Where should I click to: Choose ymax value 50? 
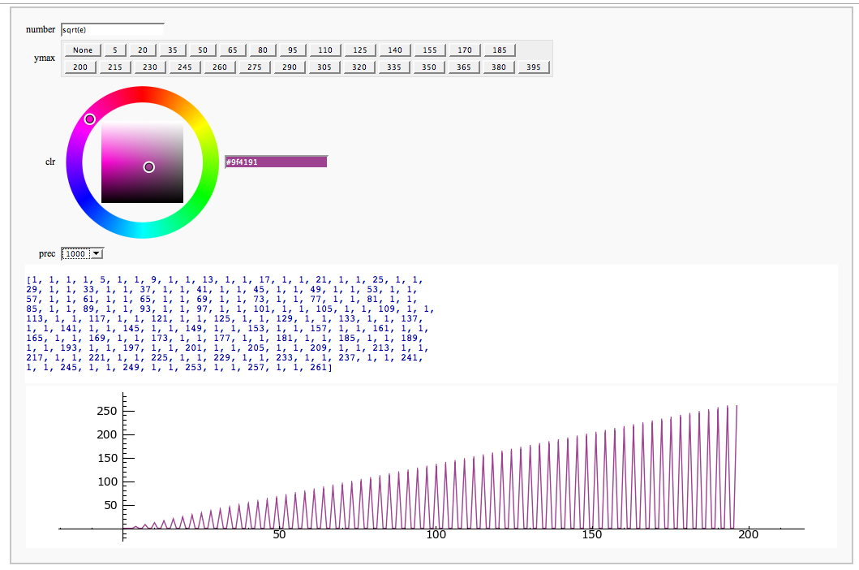click(203, 50)
